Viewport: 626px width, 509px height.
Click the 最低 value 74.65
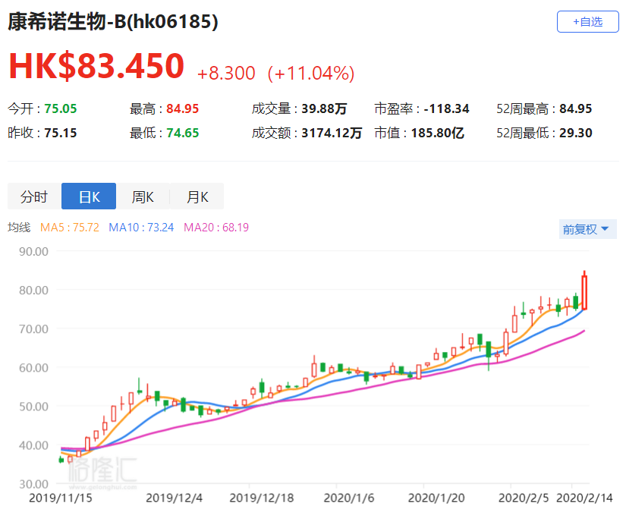pos(182,133)
